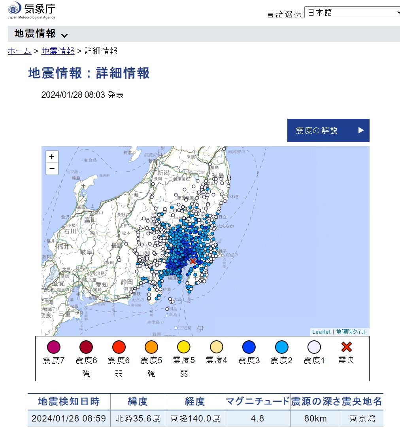Screen dimensions: 400x431
Task: Click the 震度5弱 yellow legend circle
Action: pyautogui.click(x=184, y=347)
